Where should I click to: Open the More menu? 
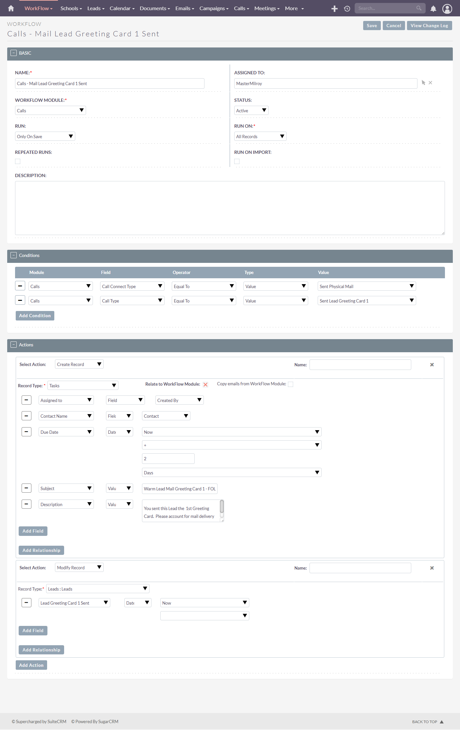tap(294, 8)
